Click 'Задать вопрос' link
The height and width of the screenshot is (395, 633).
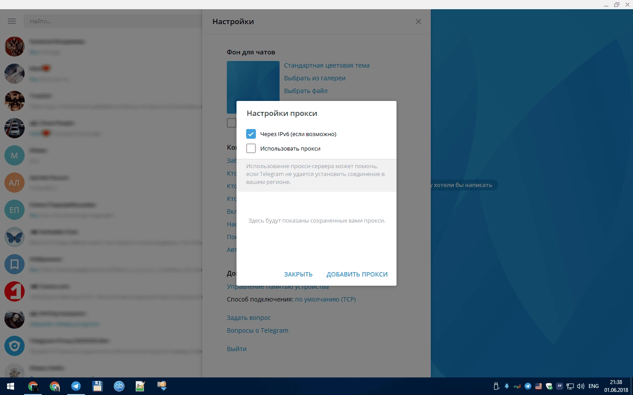[x=249, y=318]
